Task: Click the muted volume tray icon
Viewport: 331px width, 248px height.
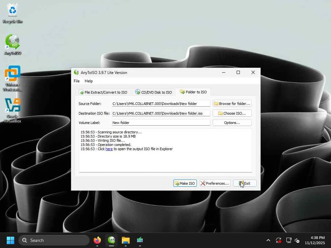Action: coord(297,240)
